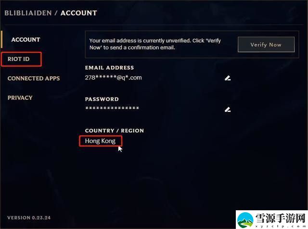Click the BLIBLIAIDEN breadcrumb link
Screen dimensions: 308x229
(x=28, y=13)
